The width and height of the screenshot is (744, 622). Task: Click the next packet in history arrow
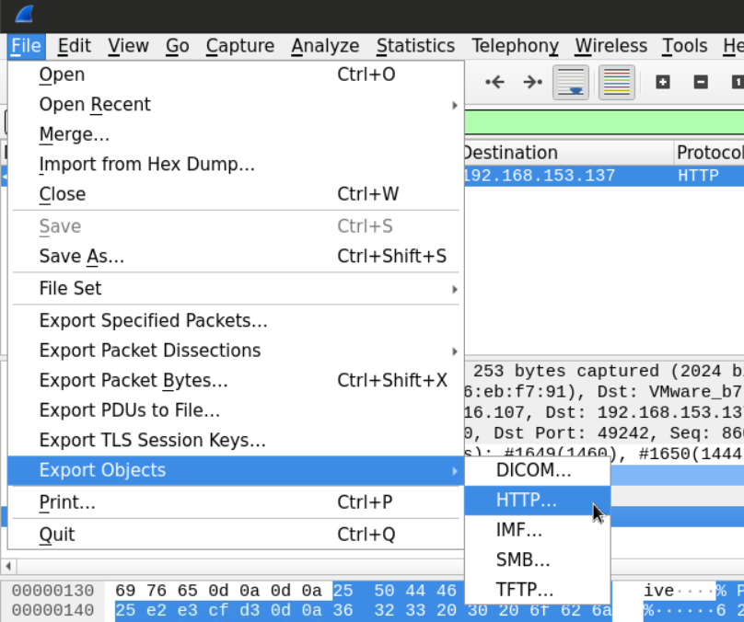pyautogui.click(x=532, y=82)
